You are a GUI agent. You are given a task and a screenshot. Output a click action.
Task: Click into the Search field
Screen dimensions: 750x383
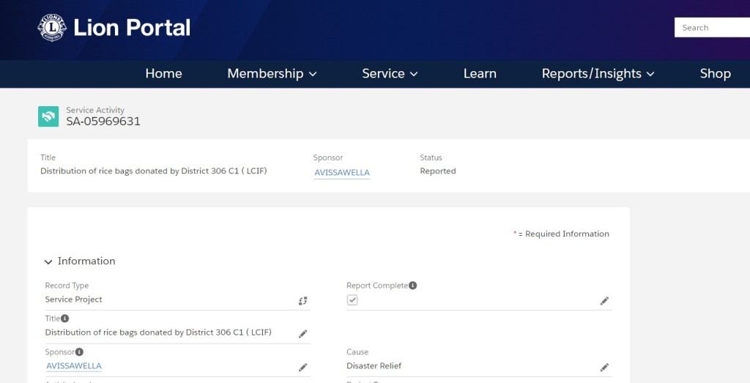click(x=712, y=28)
